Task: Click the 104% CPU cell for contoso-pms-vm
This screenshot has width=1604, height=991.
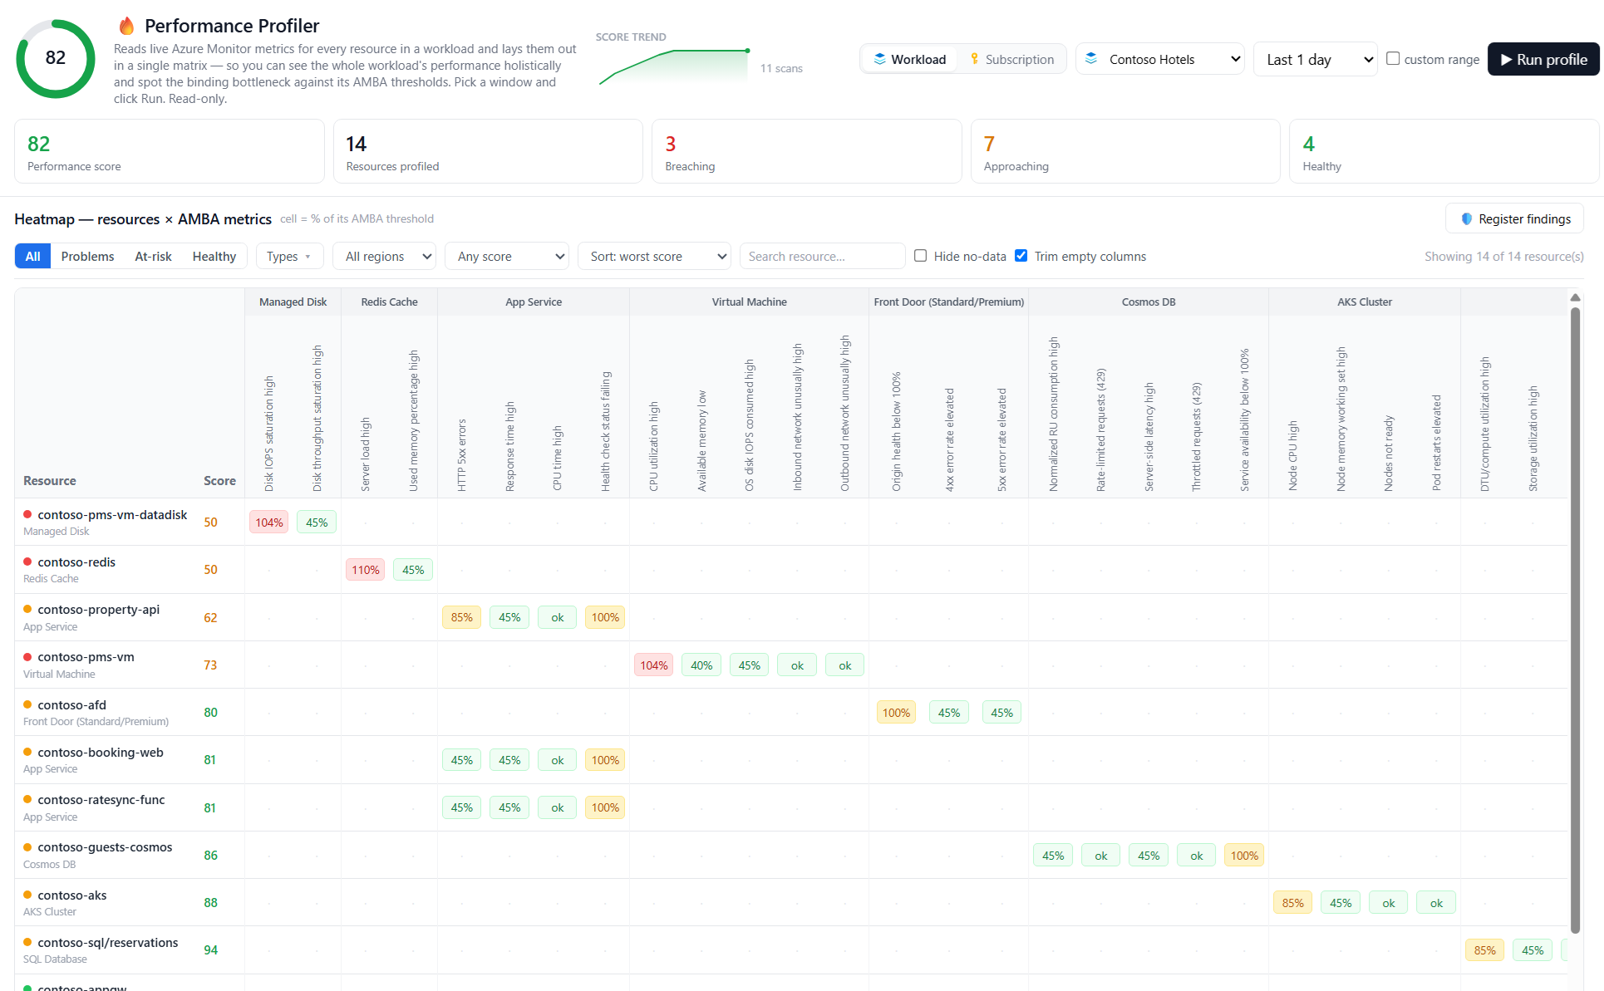Action: pos(653,665)
